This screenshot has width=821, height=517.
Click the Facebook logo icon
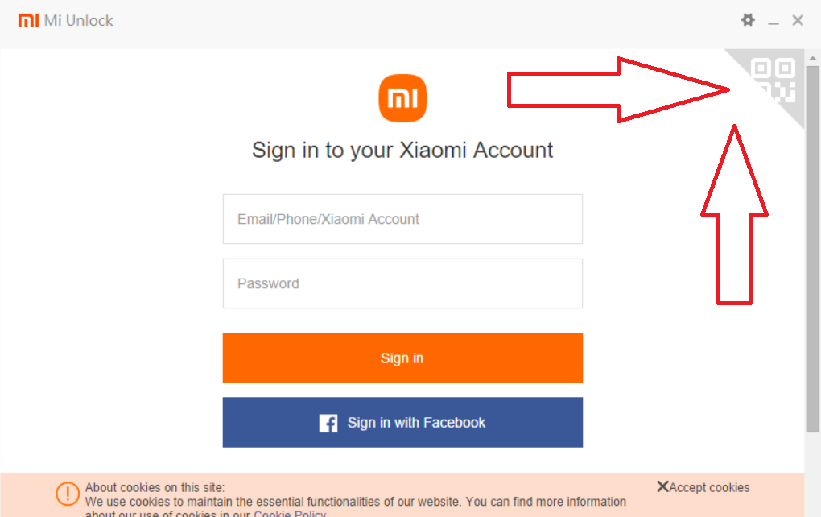[328, 423]
